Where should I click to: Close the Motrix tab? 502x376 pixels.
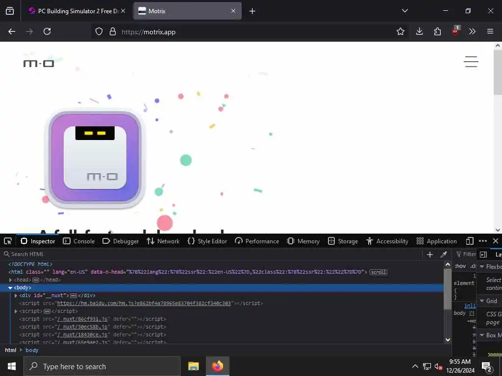coord(233,11)
